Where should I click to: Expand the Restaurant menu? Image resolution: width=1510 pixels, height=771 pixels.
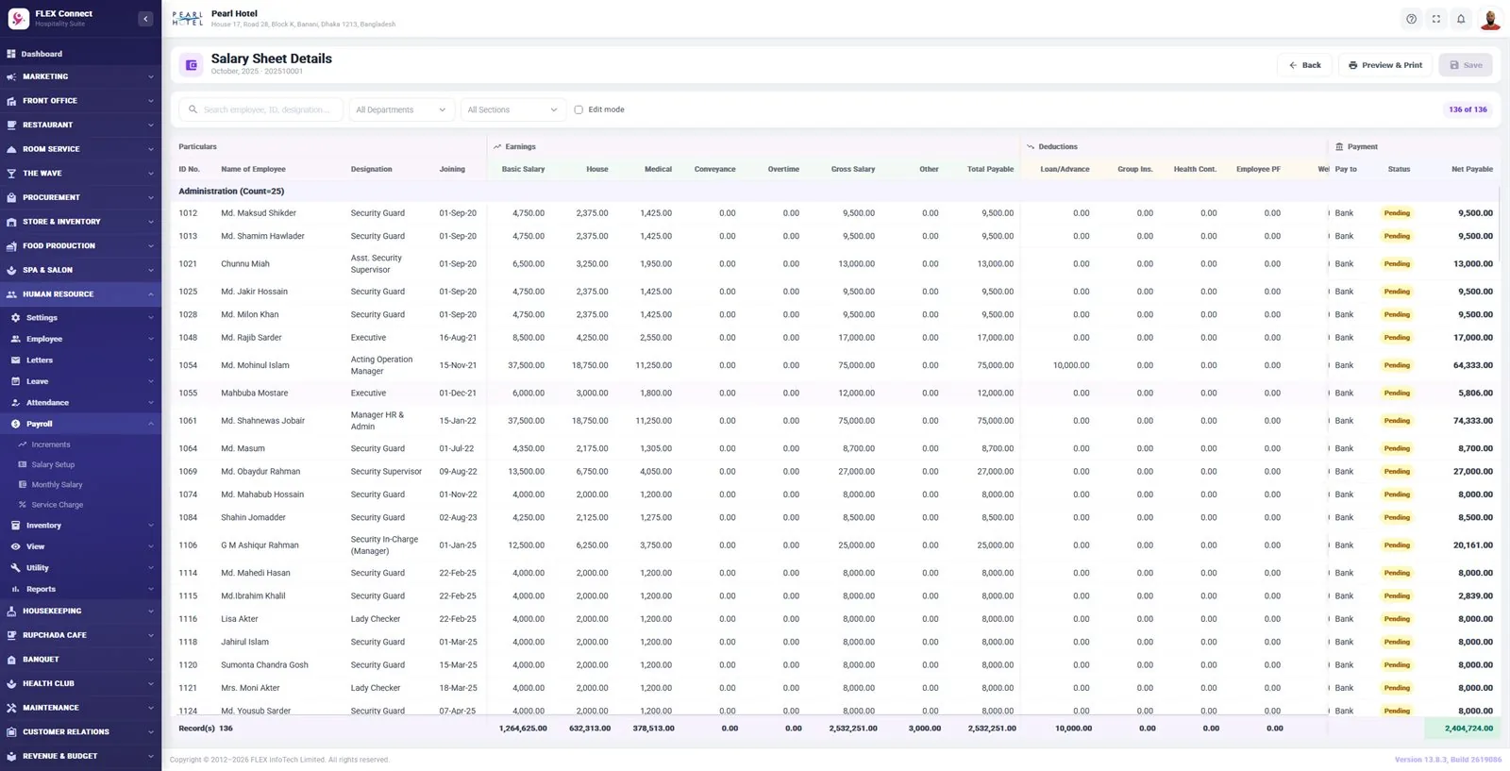coord(80,125)
